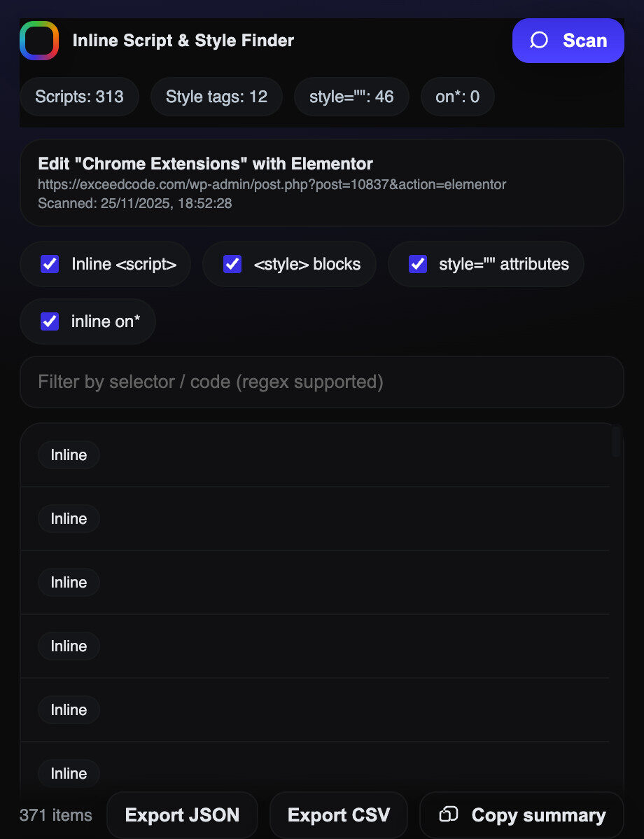The width and height of the screenshot is (644, 839).
Task: Click the Export JSON button
Action: tap(182, 814)
